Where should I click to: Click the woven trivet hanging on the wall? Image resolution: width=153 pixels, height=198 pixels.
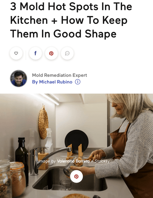pos(43,122)
